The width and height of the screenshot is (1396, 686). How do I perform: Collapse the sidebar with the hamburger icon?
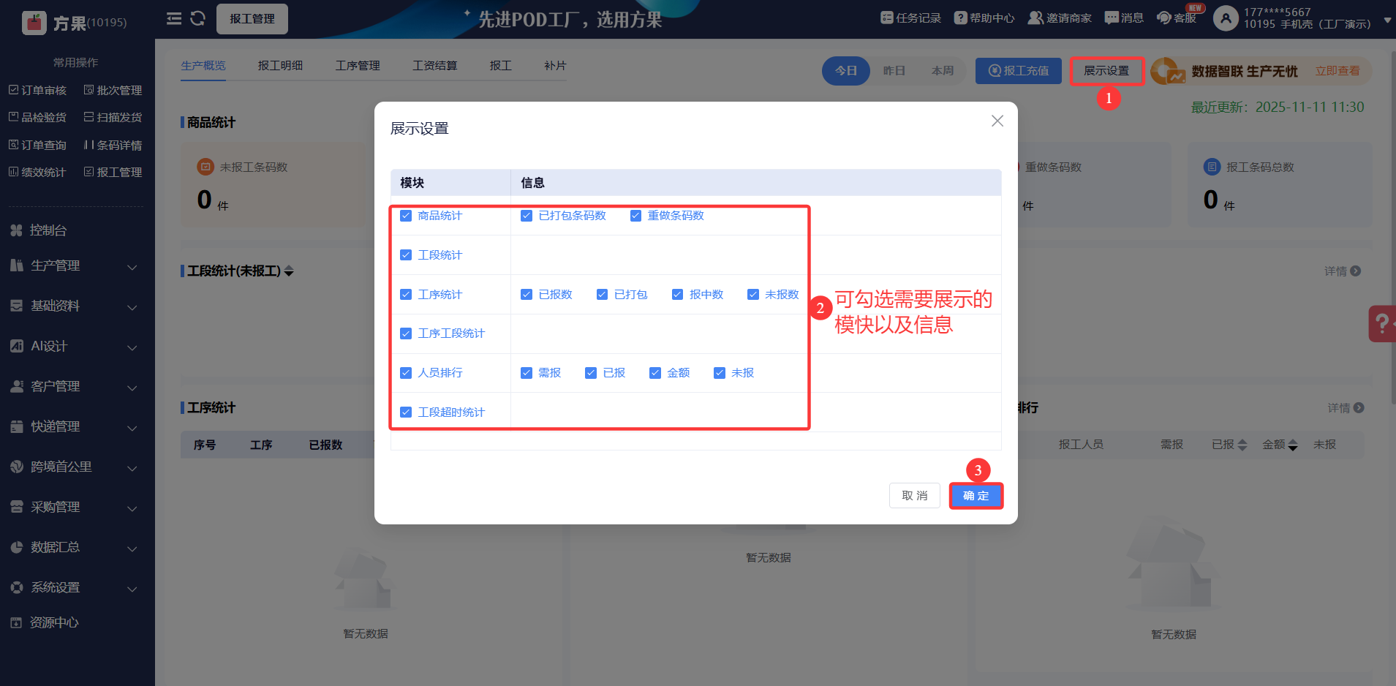174,18
